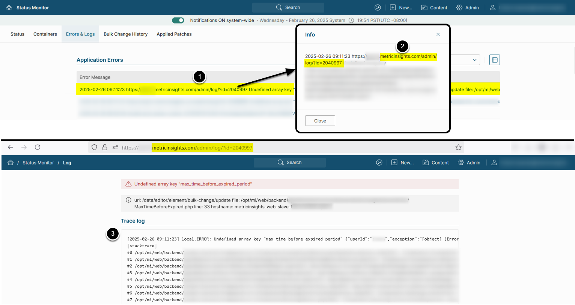The width and height of the screenshot is (575, 305).
Task: Click the [stacktrace] line in trace log
Action: tap(142, 246)
